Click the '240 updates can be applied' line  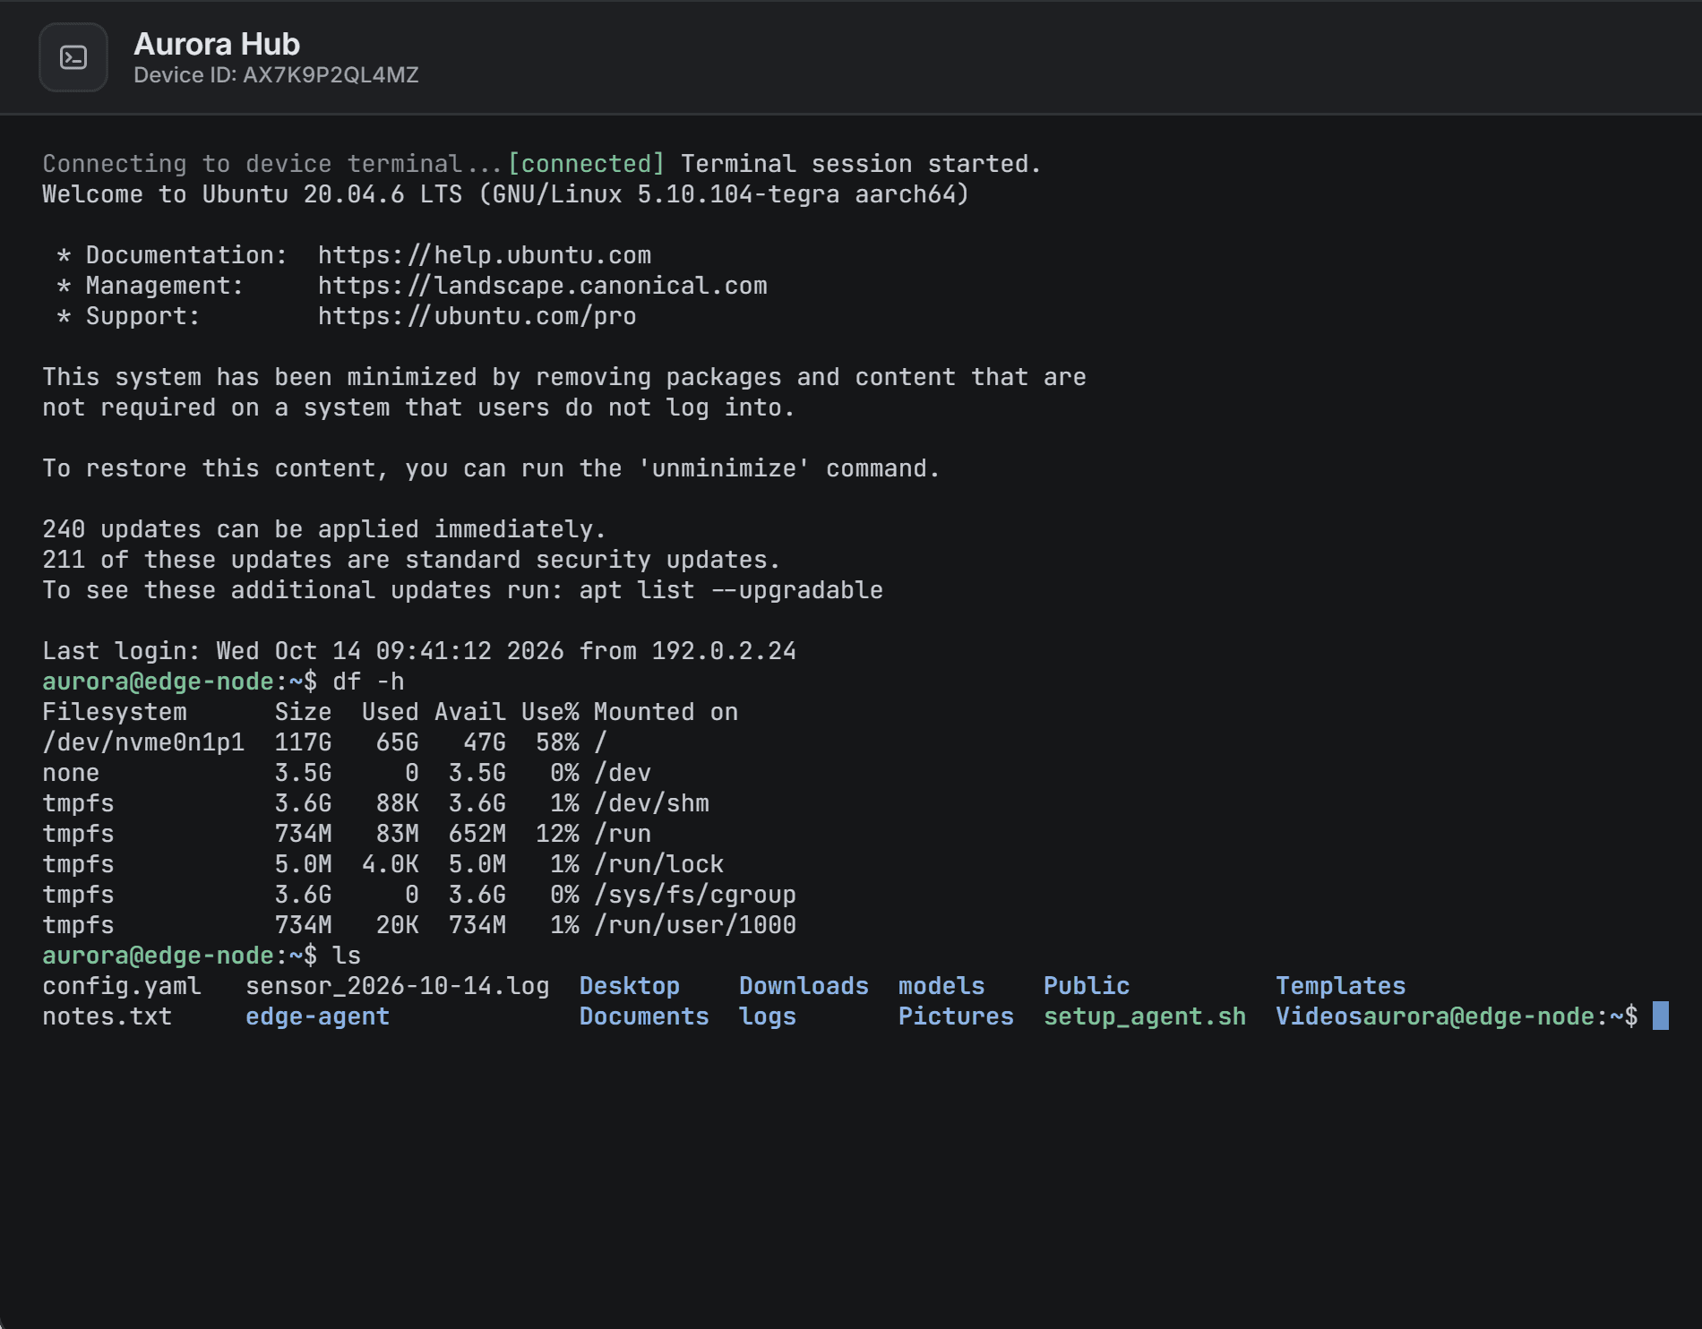324,529
